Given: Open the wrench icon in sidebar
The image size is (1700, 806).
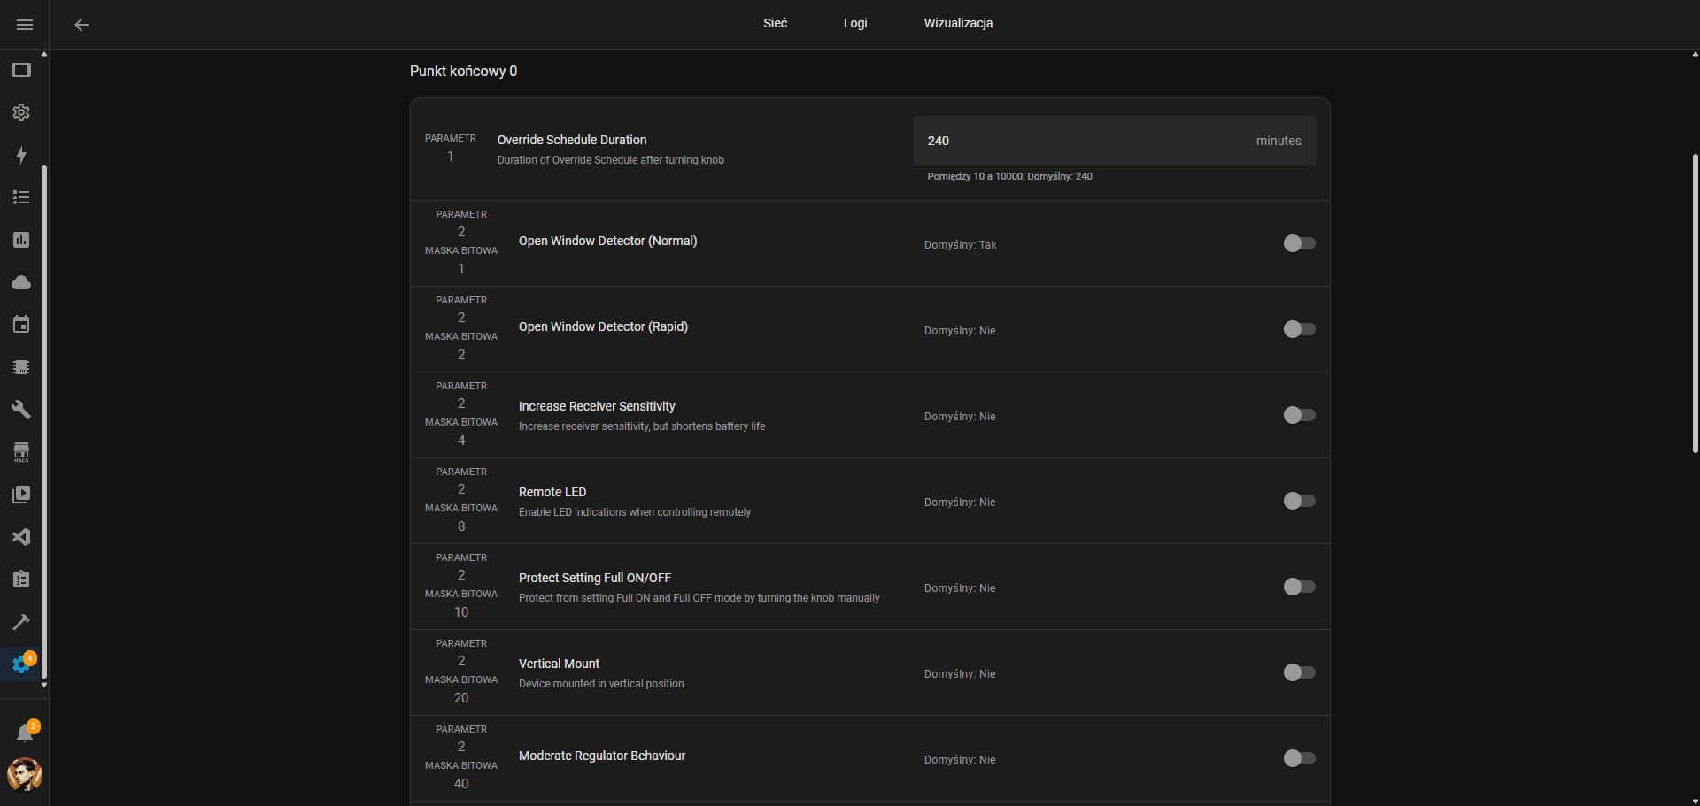Looking at the screenshot, I should (x=21, y=410).
